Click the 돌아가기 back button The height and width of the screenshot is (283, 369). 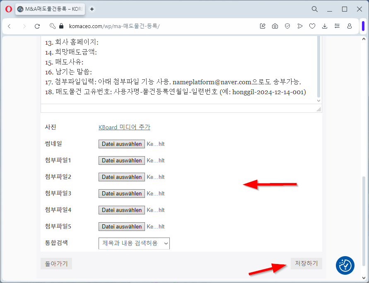[x=56, y=263]
